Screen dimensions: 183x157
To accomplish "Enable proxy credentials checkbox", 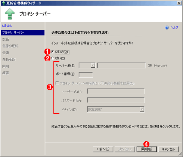I will (57, 83).
